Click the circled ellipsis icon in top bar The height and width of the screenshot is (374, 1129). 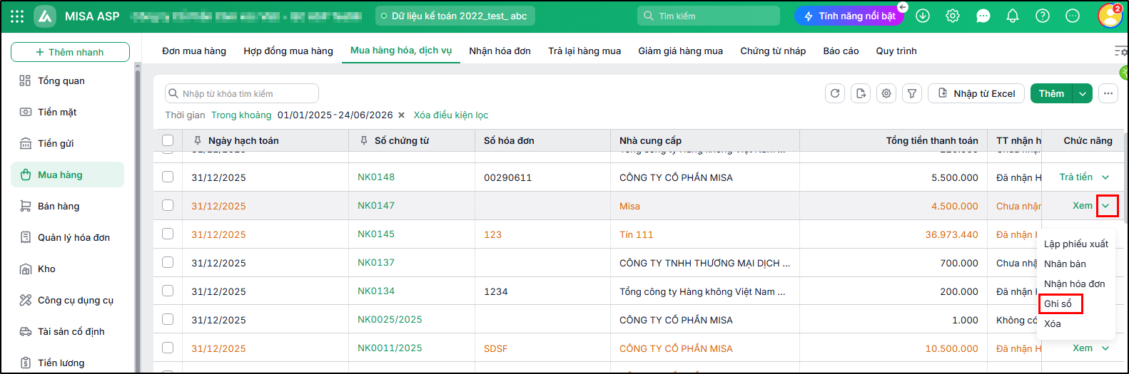(1073, 16)
